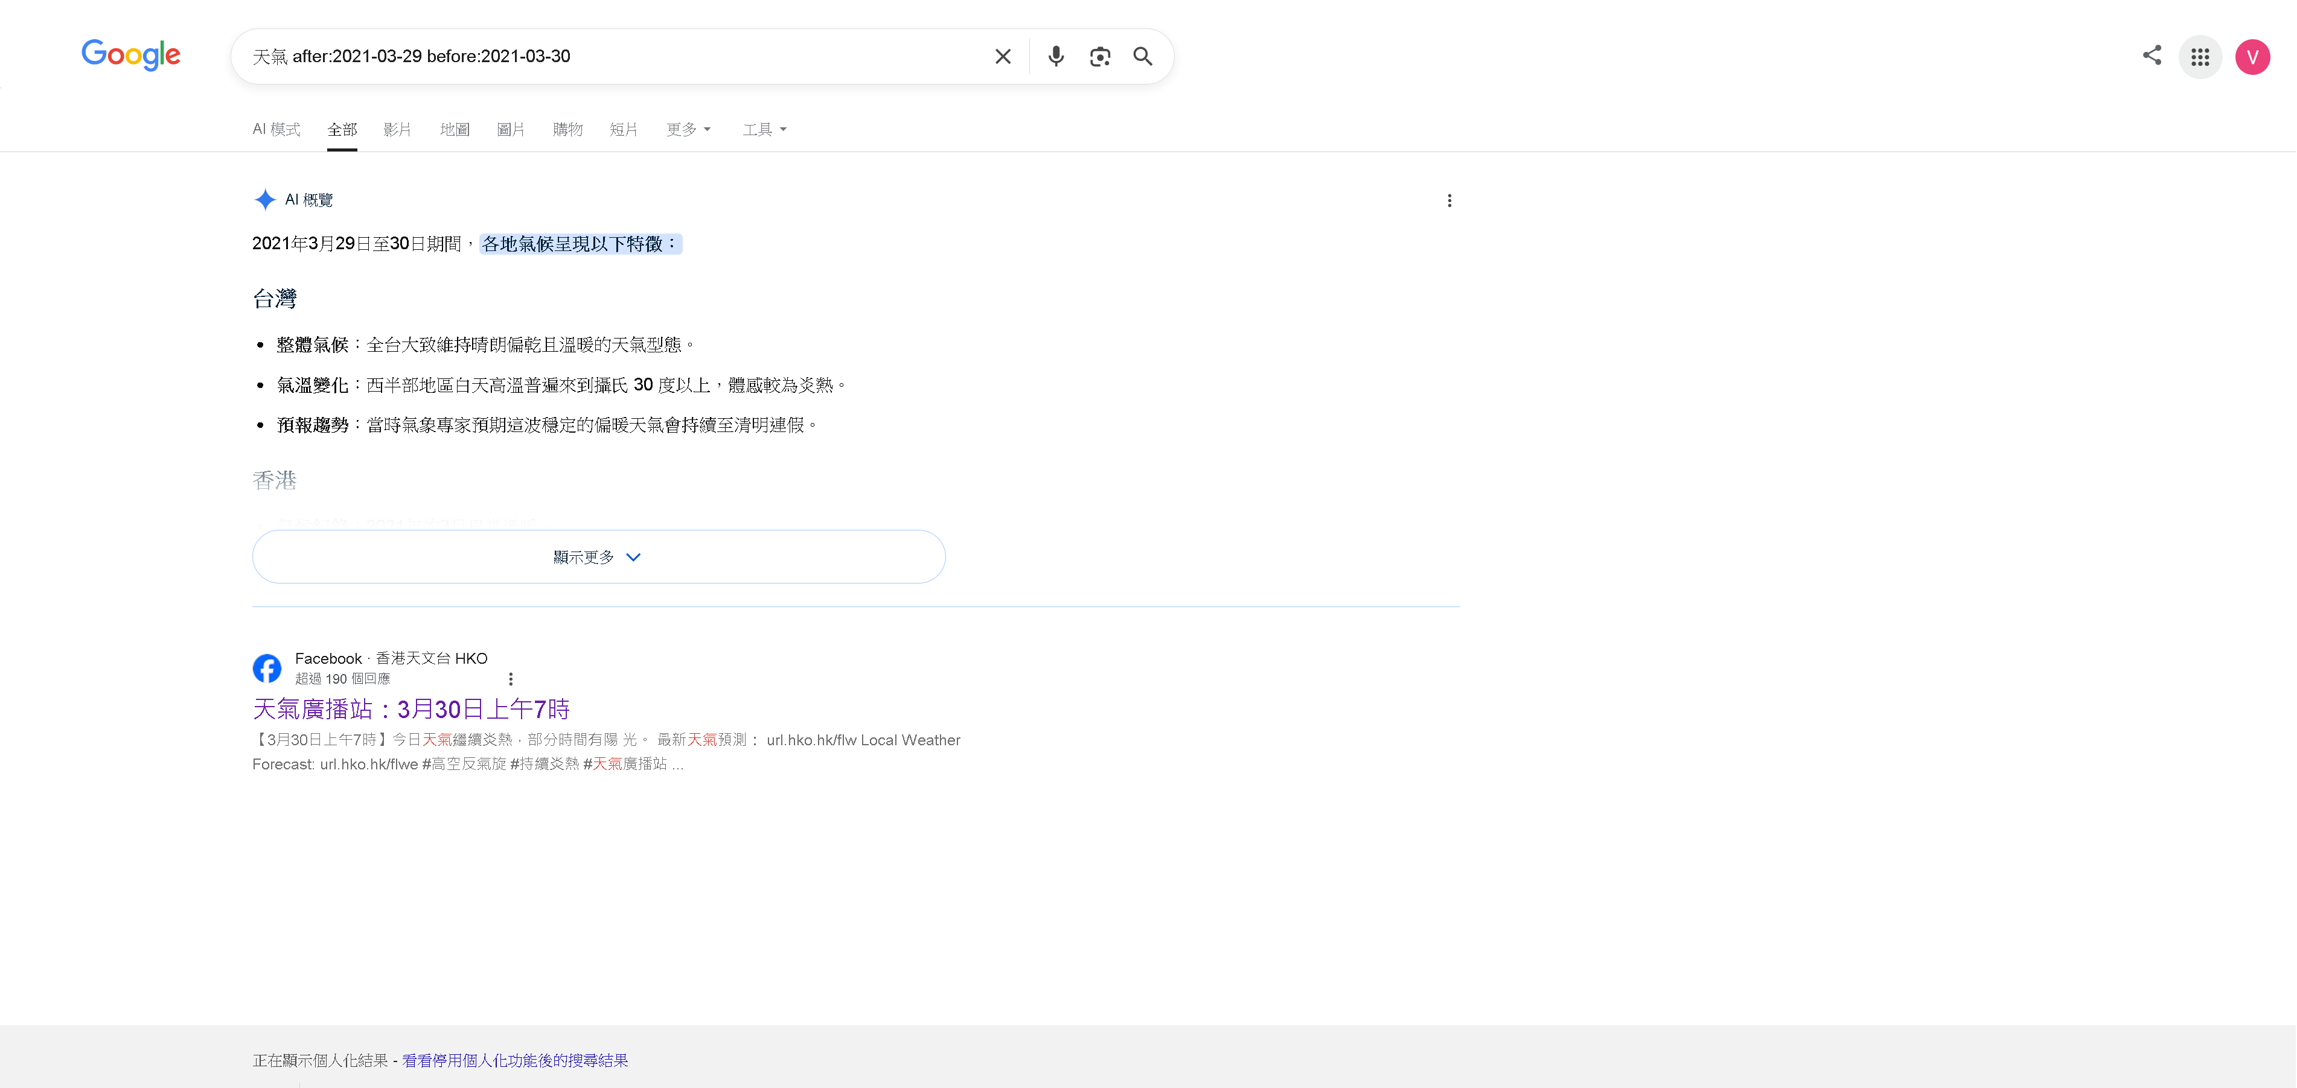Clear the search box with the X icon
Viewport: 2297px width, 1088px height.
[x=1003, y=56]
